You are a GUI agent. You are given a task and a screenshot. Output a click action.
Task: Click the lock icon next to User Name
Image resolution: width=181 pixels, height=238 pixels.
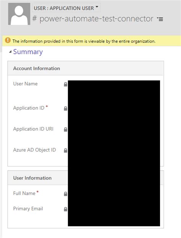(66, 84)
